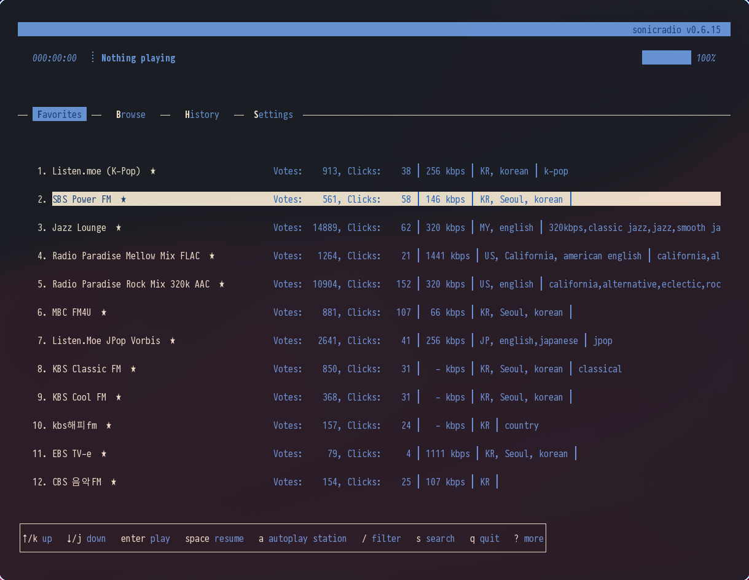Click the down shortcut hint
749x580 pixels.
tap(86, 538)
